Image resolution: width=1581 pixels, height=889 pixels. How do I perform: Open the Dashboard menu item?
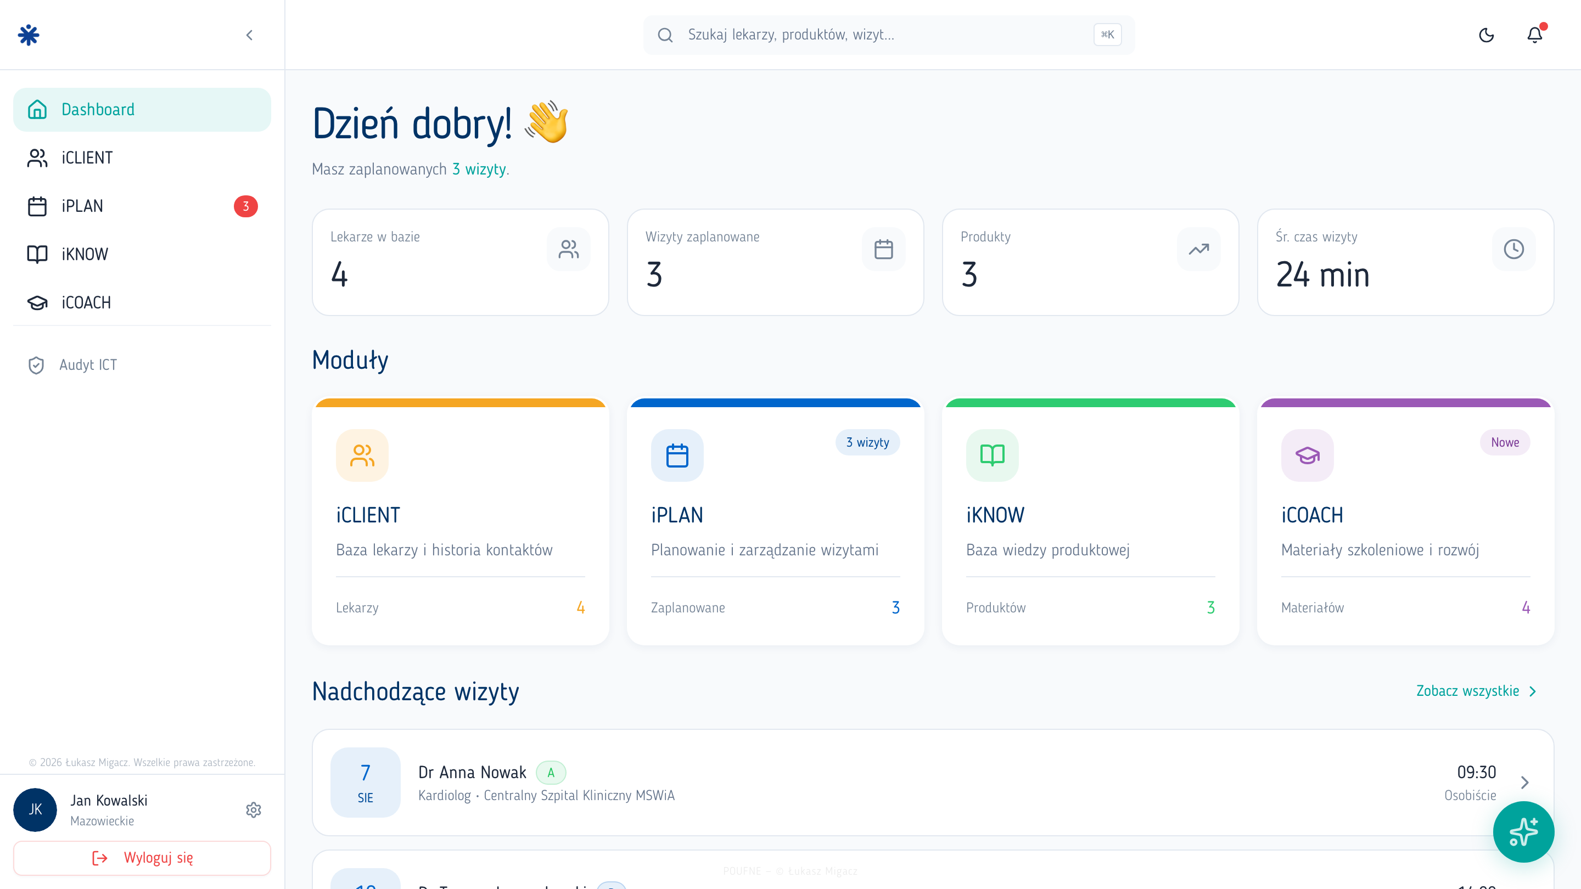point(142,109)
